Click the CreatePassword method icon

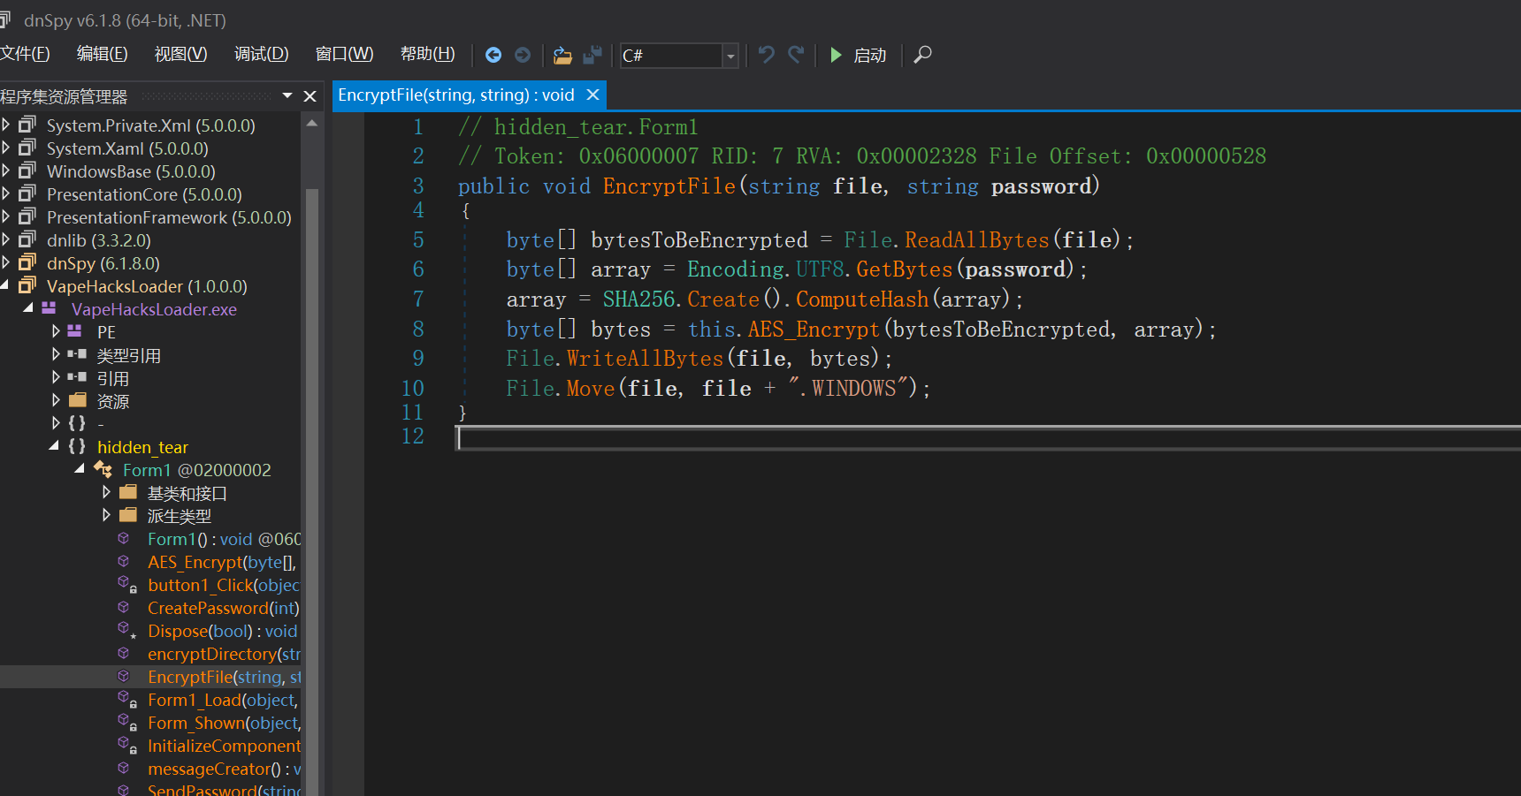[x=124, y=607]
